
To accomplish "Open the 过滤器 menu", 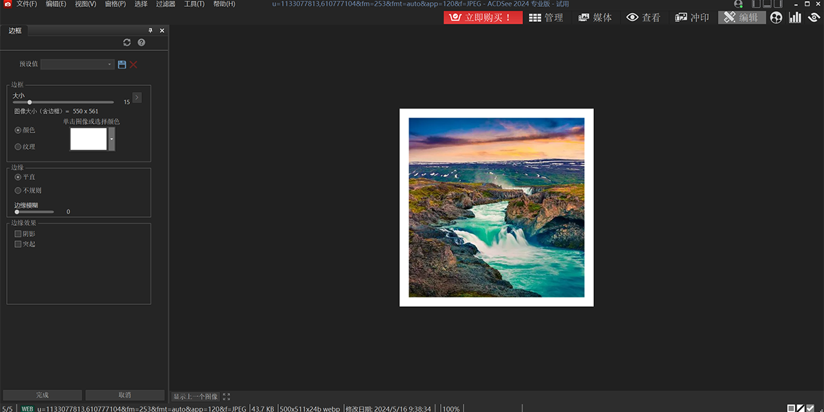I will pyautogui.click(x=165, y=4).
